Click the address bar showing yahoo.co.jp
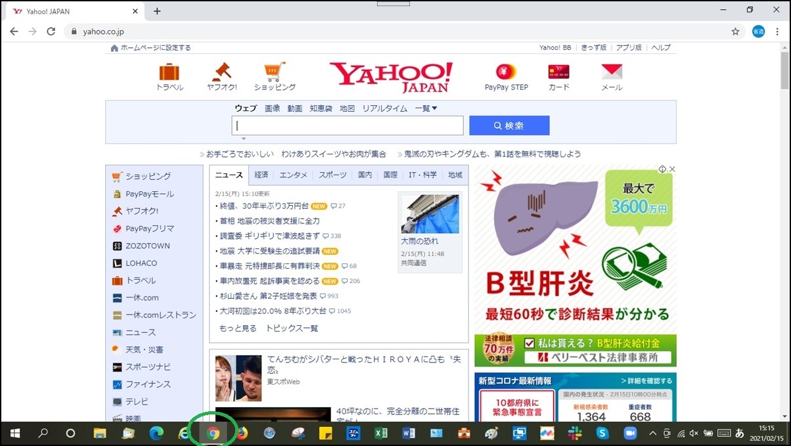This screenshot has width=791, height=446. [x=403, y=31]
